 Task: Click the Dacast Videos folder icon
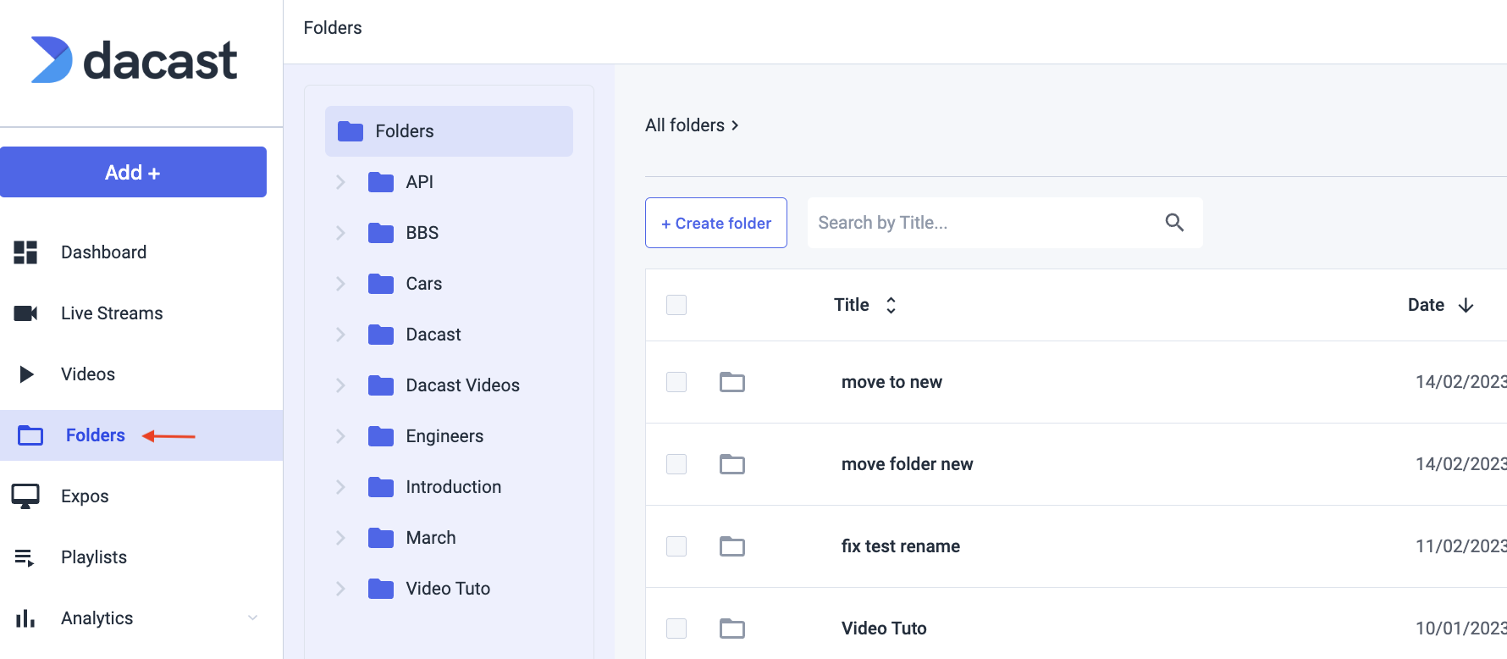(381, 385)
